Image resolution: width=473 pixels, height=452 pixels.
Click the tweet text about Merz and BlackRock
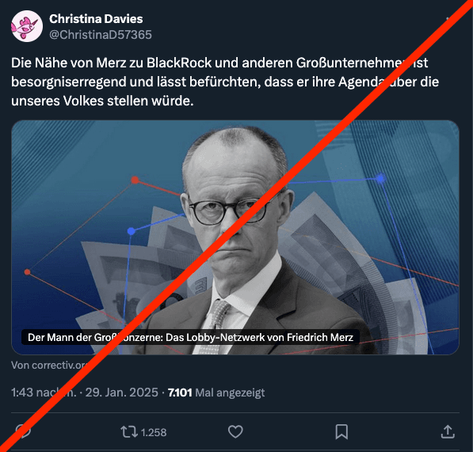(225, 82)
